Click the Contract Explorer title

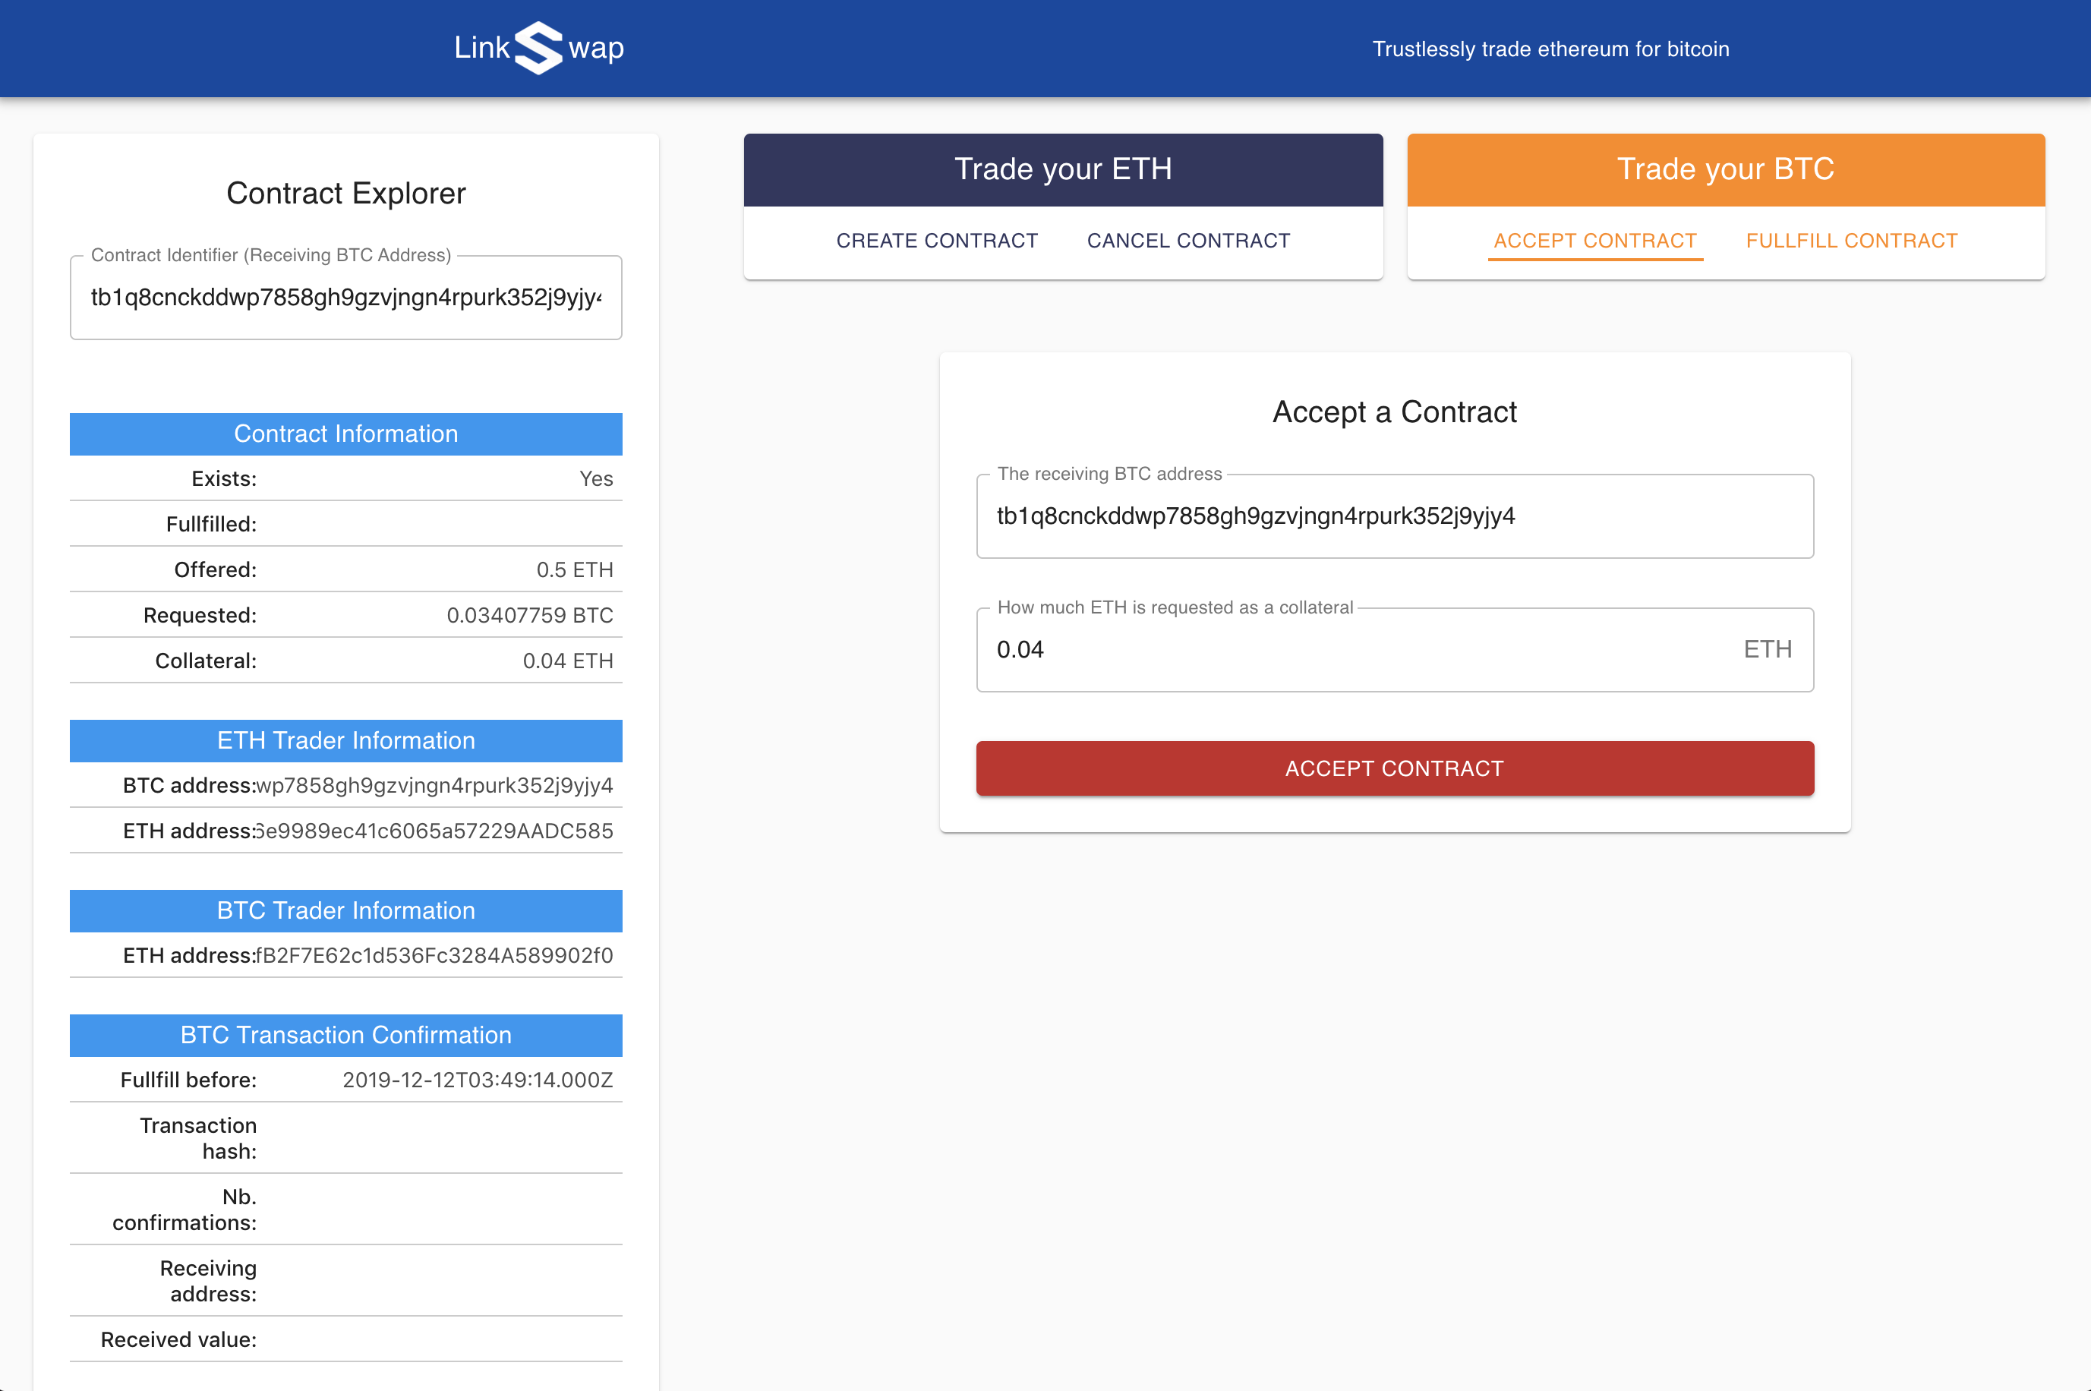(345, 194)
